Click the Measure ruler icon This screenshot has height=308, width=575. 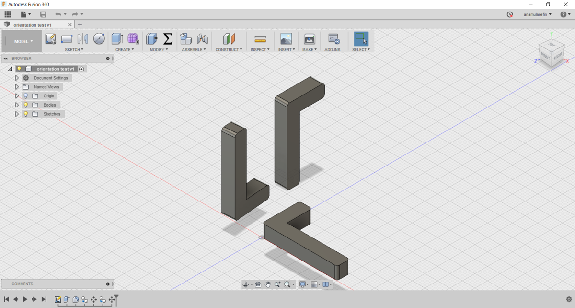260,39
